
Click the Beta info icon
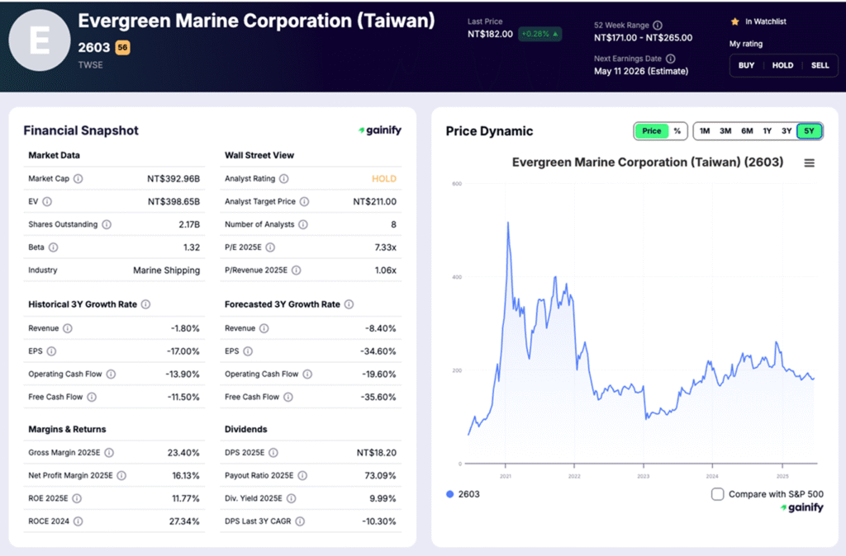click(53, 247)
